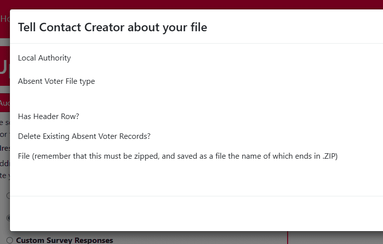Click the empty footer area of the dialog
This screenshot has height=244, width=383.
pos(199,213)
